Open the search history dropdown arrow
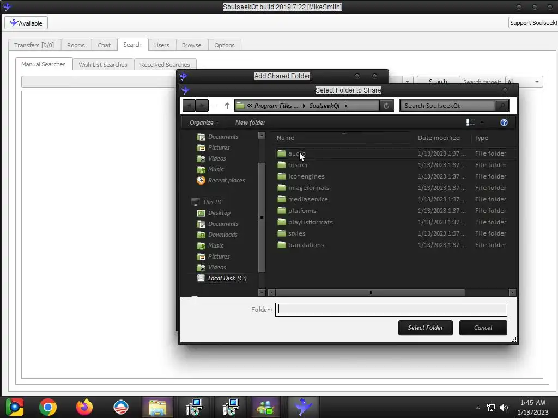 click(x=407, y=81)
